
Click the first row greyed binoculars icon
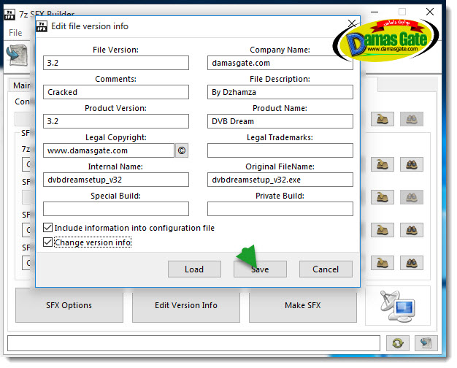point(412,119)
